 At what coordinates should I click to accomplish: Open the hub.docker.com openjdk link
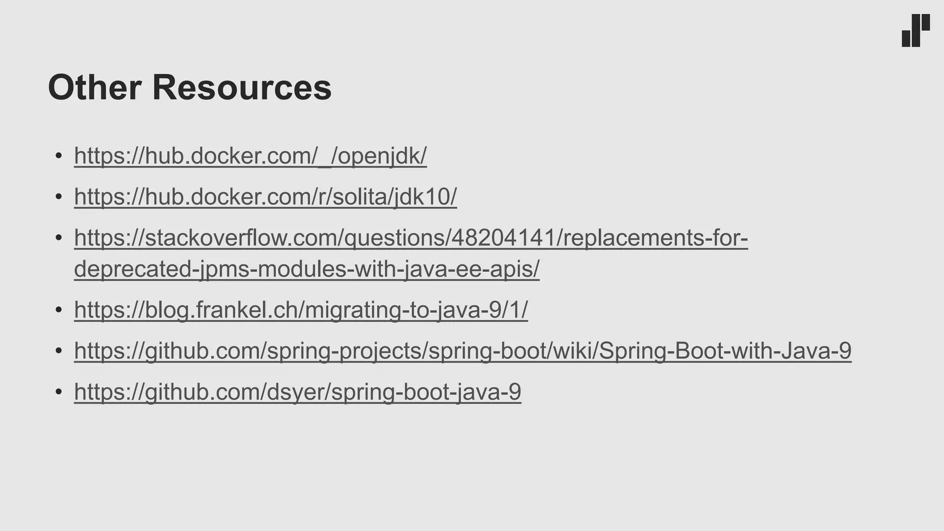250,156
